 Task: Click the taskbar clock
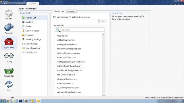(x=179, y=101)
